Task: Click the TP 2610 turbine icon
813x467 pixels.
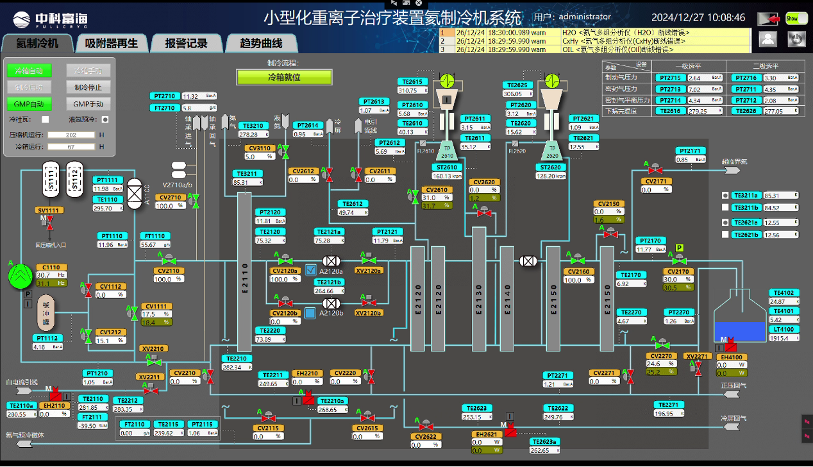Action: click(x=446, y=151)
